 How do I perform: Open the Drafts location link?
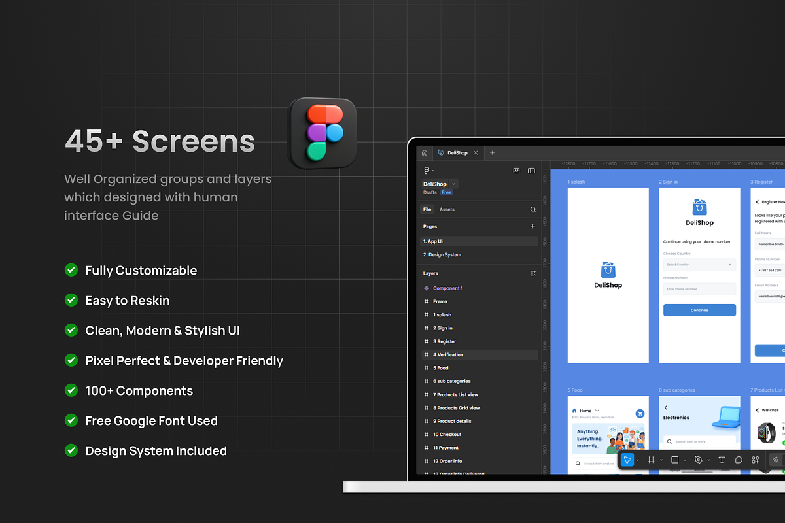click(430, 193)
